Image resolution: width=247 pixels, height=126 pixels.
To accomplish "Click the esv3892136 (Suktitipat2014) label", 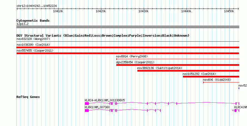I will 160,68.
